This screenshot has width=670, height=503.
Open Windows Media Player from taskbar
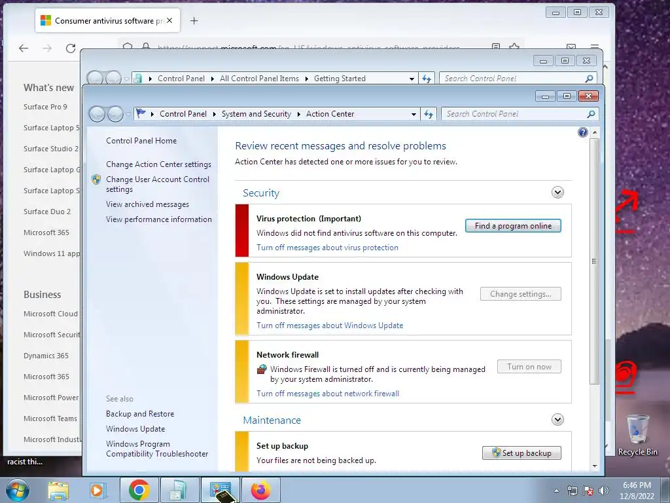[x=97, y=490]
